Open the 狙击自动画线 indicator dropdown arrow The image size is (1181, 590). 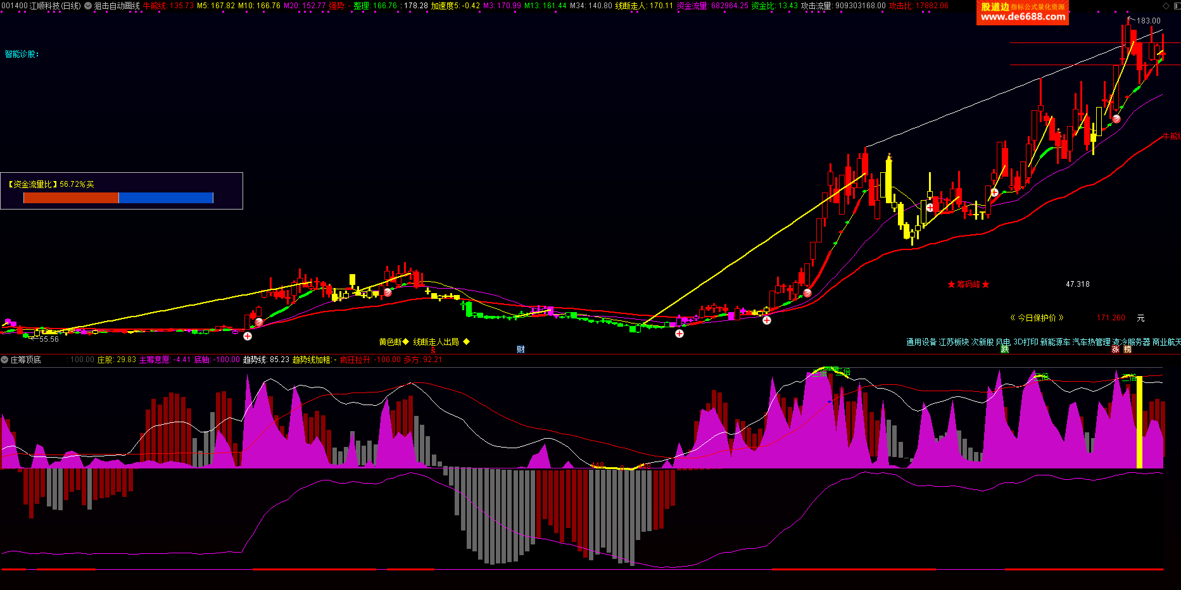pos(88,6)
